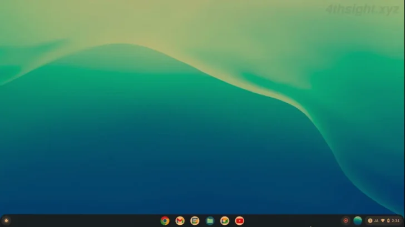Open Google Meet from the shelf
This screenshot has height=227, width=405.
click(225, 221)
